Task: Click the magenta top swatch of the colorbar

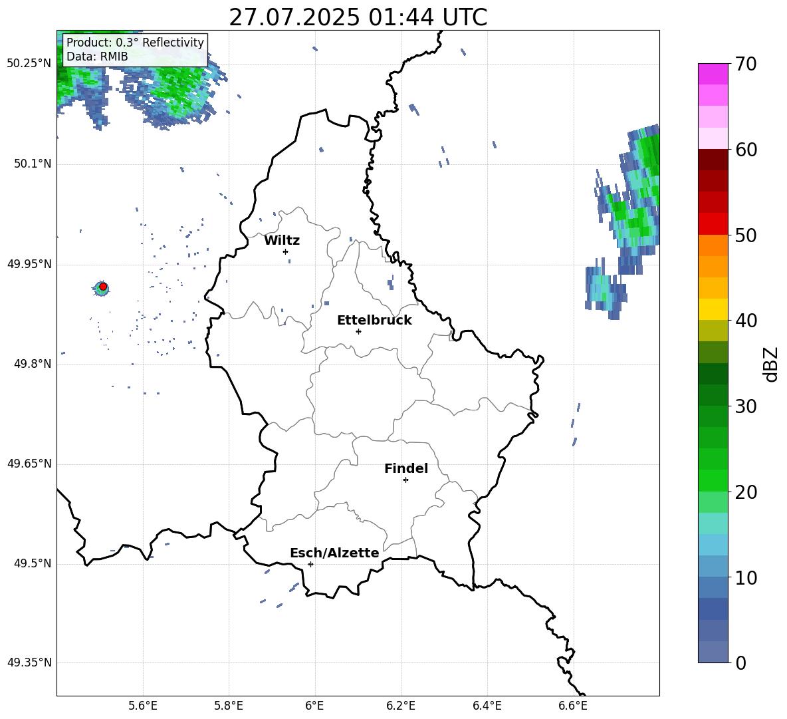Action: point(713,74)
